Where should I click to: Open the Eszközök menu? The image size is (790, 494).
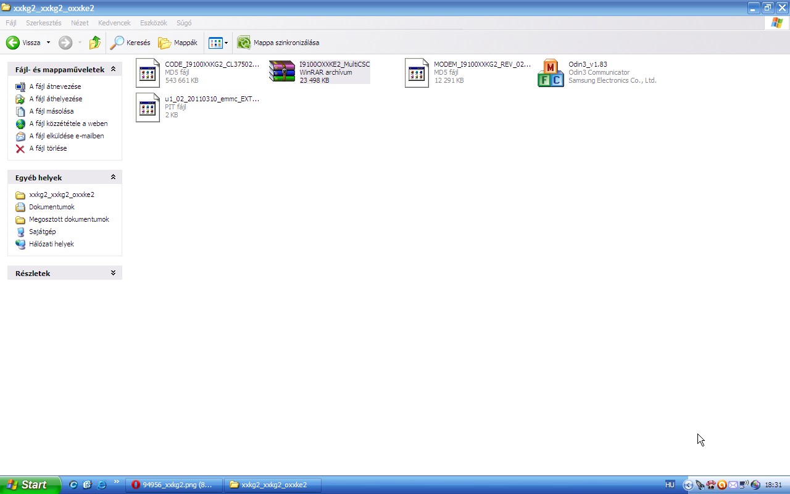(154, 23)
